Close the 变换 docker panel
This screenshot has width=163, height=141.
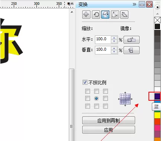(x=150, y=4)
